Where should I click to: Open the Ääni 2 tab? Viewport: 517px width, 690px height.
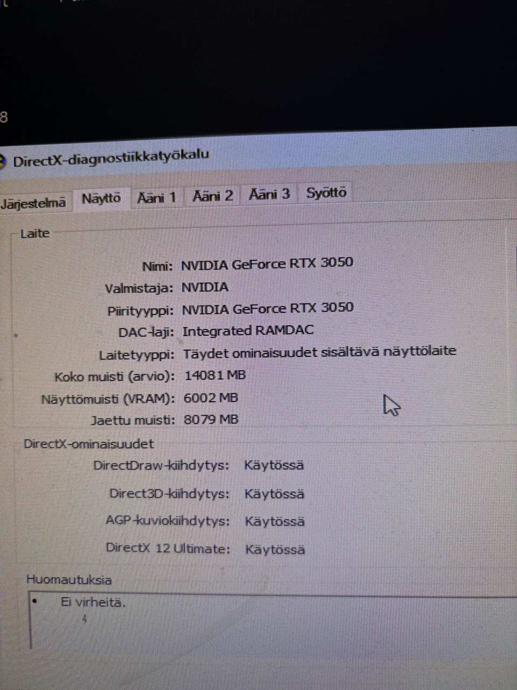tap(213, 195)
